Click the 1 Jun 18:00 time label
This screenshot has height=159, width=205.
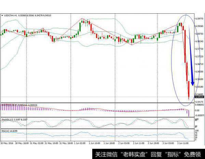coord(109,143)
